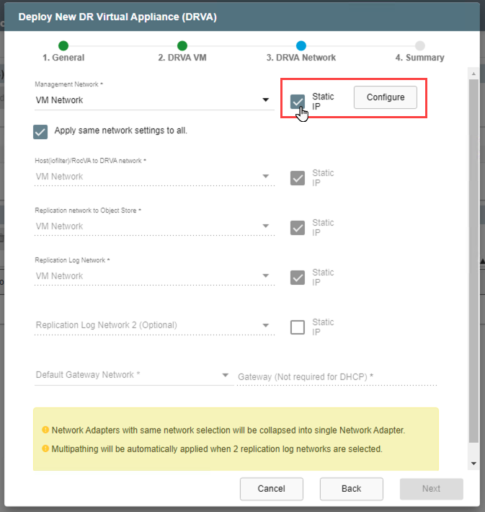Switch to the 4. Summary step label
The width and height of the screenshot is (485, 512).
click(419, 58)
